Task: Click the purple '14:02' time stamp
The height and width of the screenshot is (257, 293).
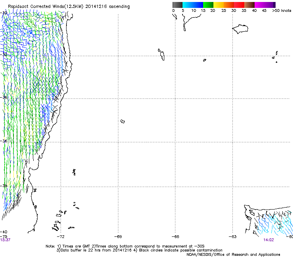Action: 268,240
